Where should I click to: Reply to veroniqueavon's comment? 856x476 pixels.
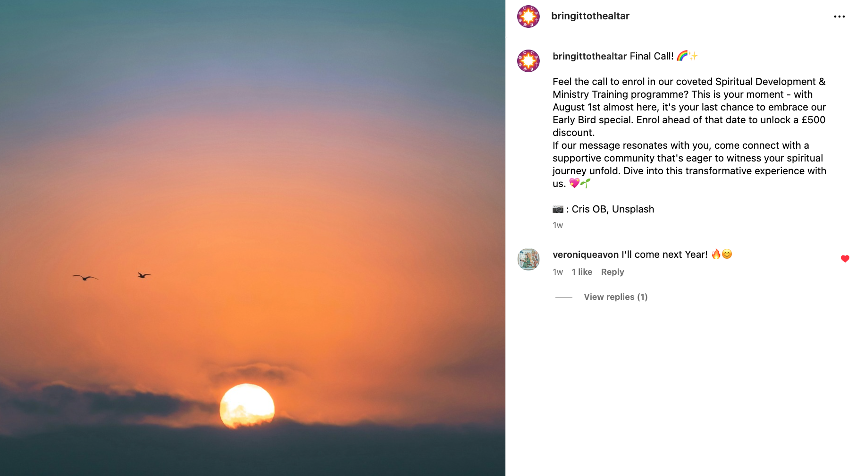tap(612, 272)
